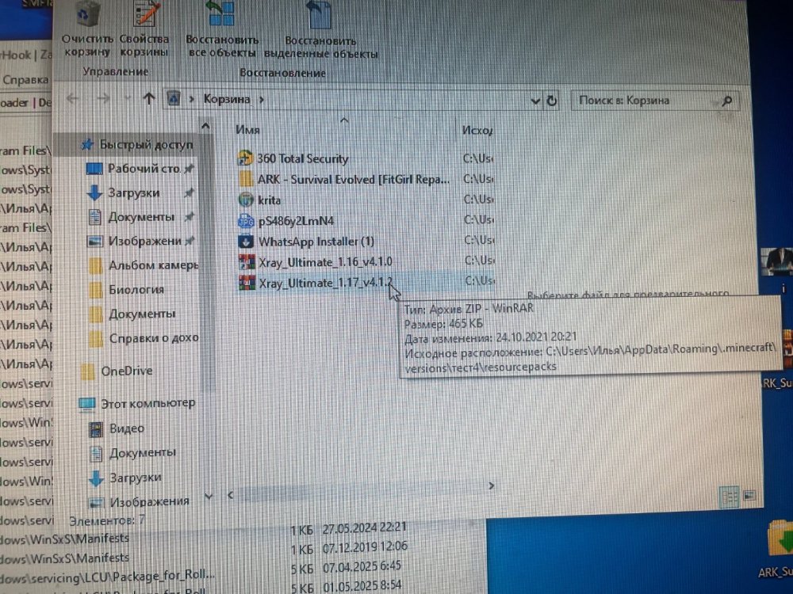The height and width of the screenshot is (594, 793).
Task: Click JPG icon of pS486y2LmN4
Action: [x=246, y=220]
